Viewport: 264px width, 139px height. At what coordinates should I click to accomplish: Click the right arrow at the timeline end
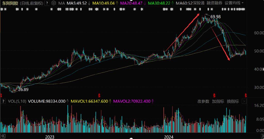tap(262, 136)
